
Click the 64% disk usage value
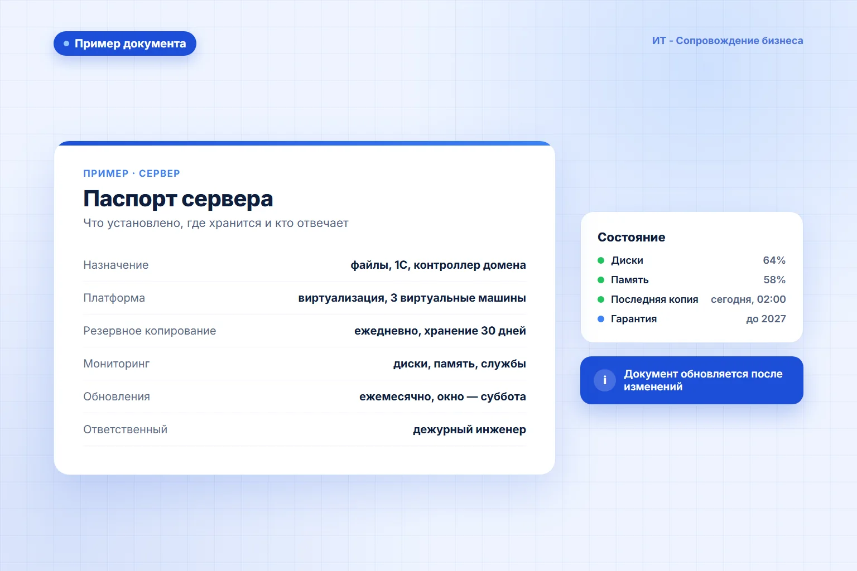774,260
